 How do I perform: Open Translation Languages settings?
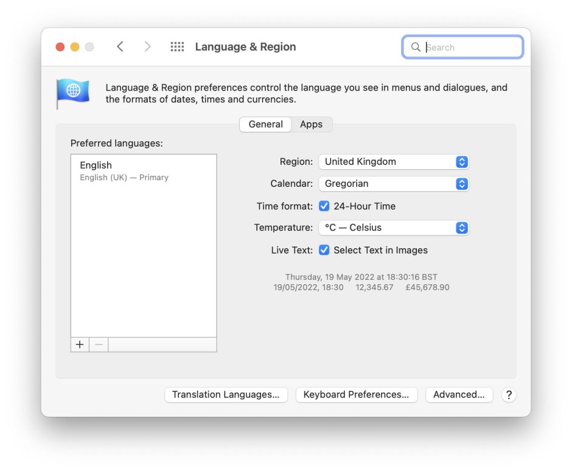pyautogui.click(x=226, y=395)
